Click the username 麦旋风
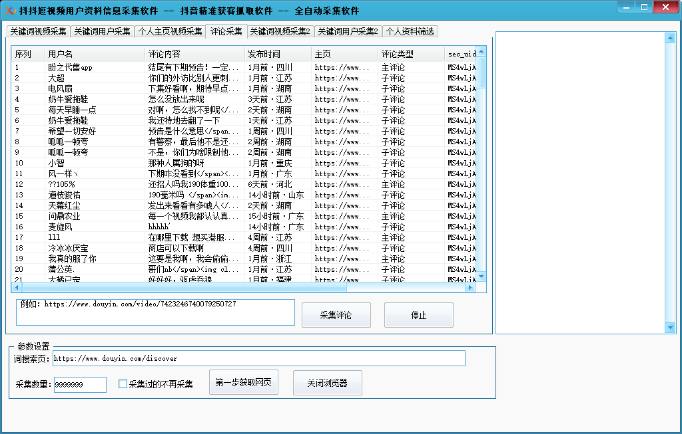Viewport: 682px width, 434px height. point(60,227)
